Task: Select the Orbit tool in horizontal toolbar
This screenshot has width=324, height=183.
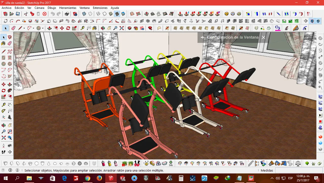Action: (x=103, y=28)
